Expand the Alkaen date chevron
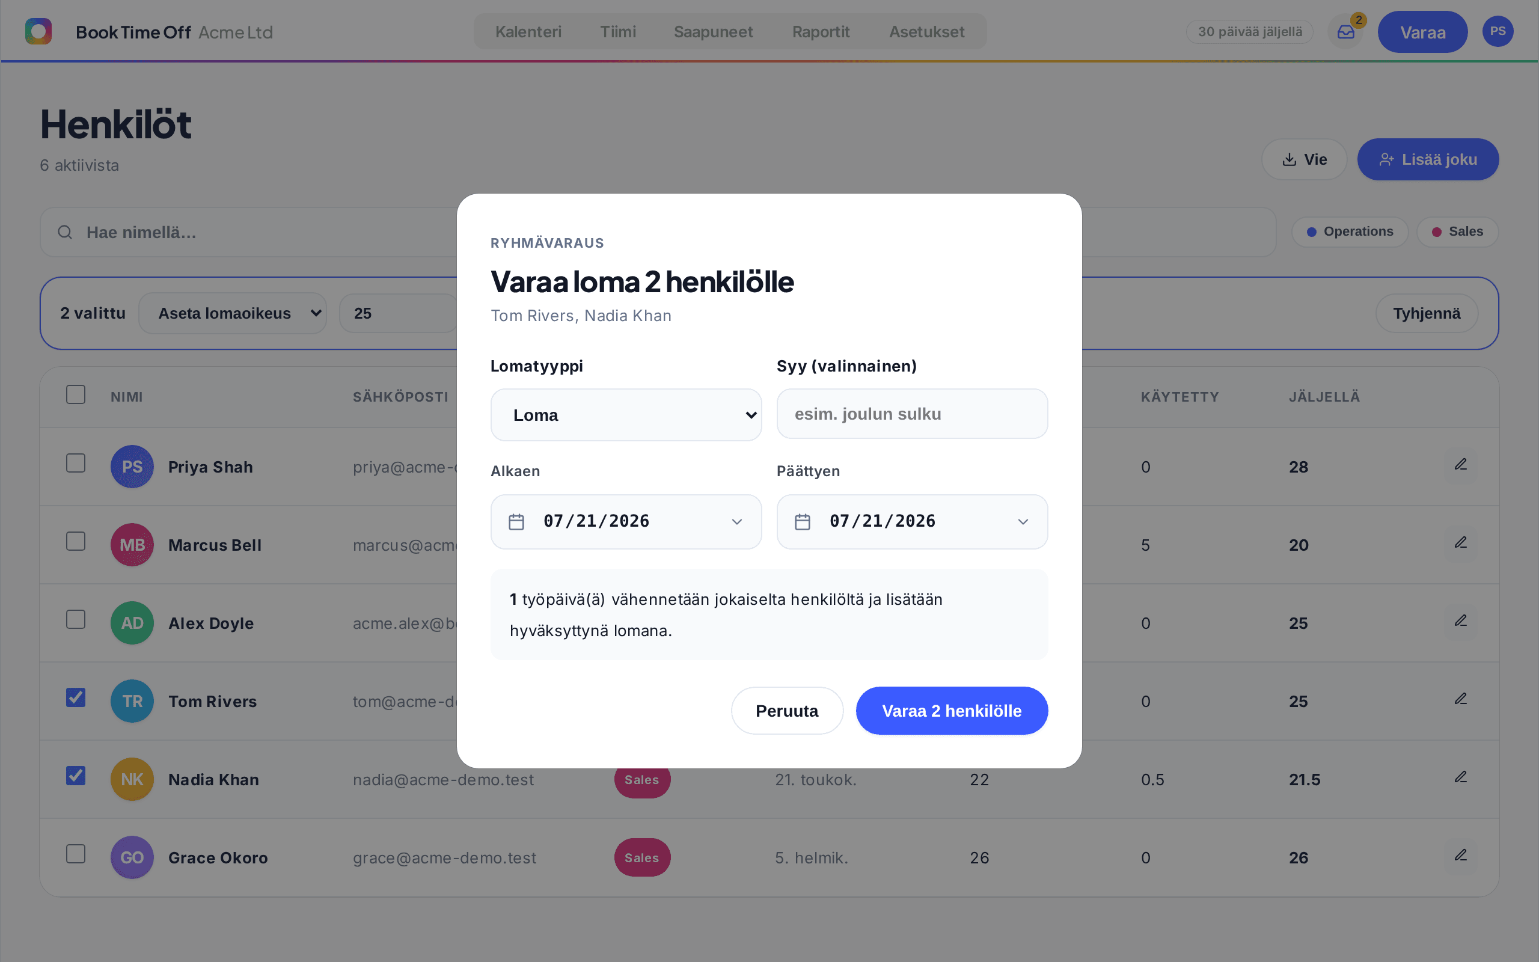The image size is (1539, 962). [737, 522]
